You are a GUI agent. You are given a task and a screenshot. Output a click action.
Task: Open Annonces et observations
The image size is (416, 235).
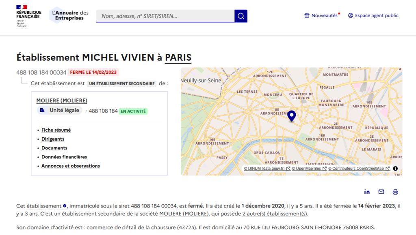point(71,166)
